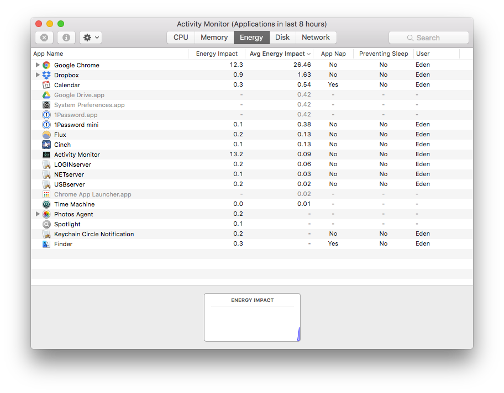Sort by Preventing Sleep column header
The width and height of the screenshot is (504, 393).
(x=384, y=54)
